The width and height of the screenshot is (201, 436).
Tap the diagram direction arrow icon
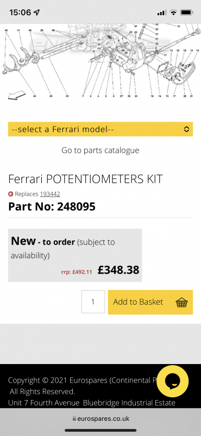pos(17,96)
